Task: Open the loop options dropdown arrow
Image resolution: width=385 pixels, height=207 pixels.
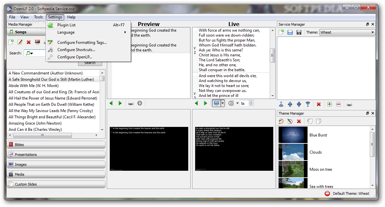Action: [237, 103]
